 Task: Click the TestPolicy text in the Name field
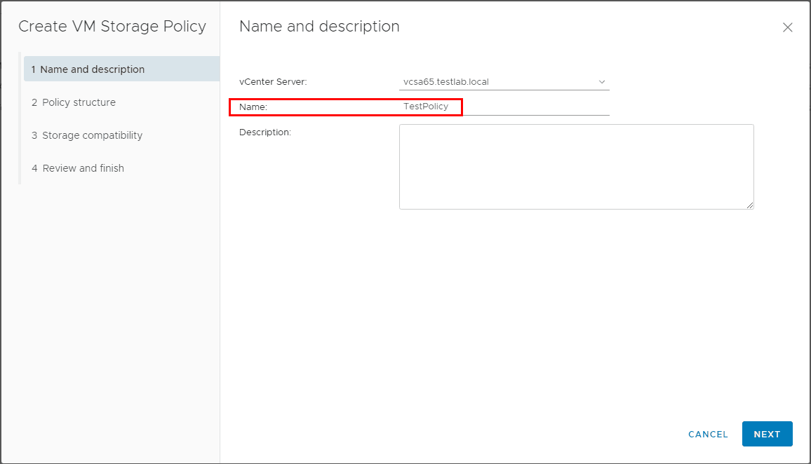(x=426, y=107)
